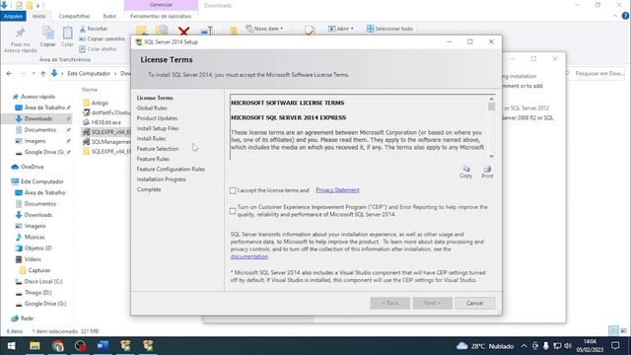The height and width of the screenshot is (355, 631).
Task: Select the Feature Selection setup step
Action: 158,149
